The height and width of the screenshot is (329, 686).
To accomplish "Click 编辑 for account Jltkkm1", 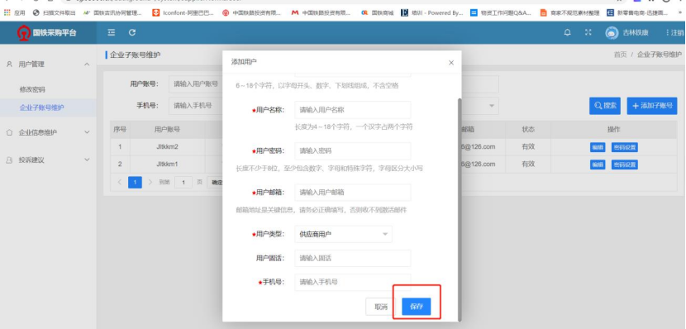I will coord(598,164).
